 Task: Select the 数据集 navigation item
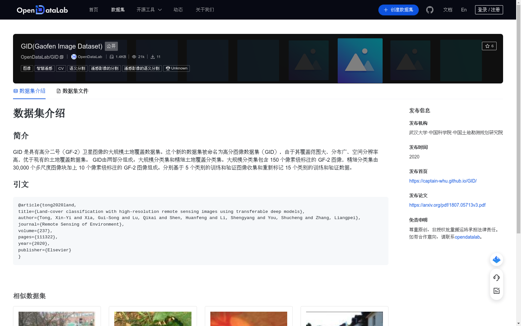tap(118, 10)
